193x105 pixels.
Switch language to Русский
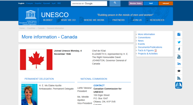click(x=47, y=3)
